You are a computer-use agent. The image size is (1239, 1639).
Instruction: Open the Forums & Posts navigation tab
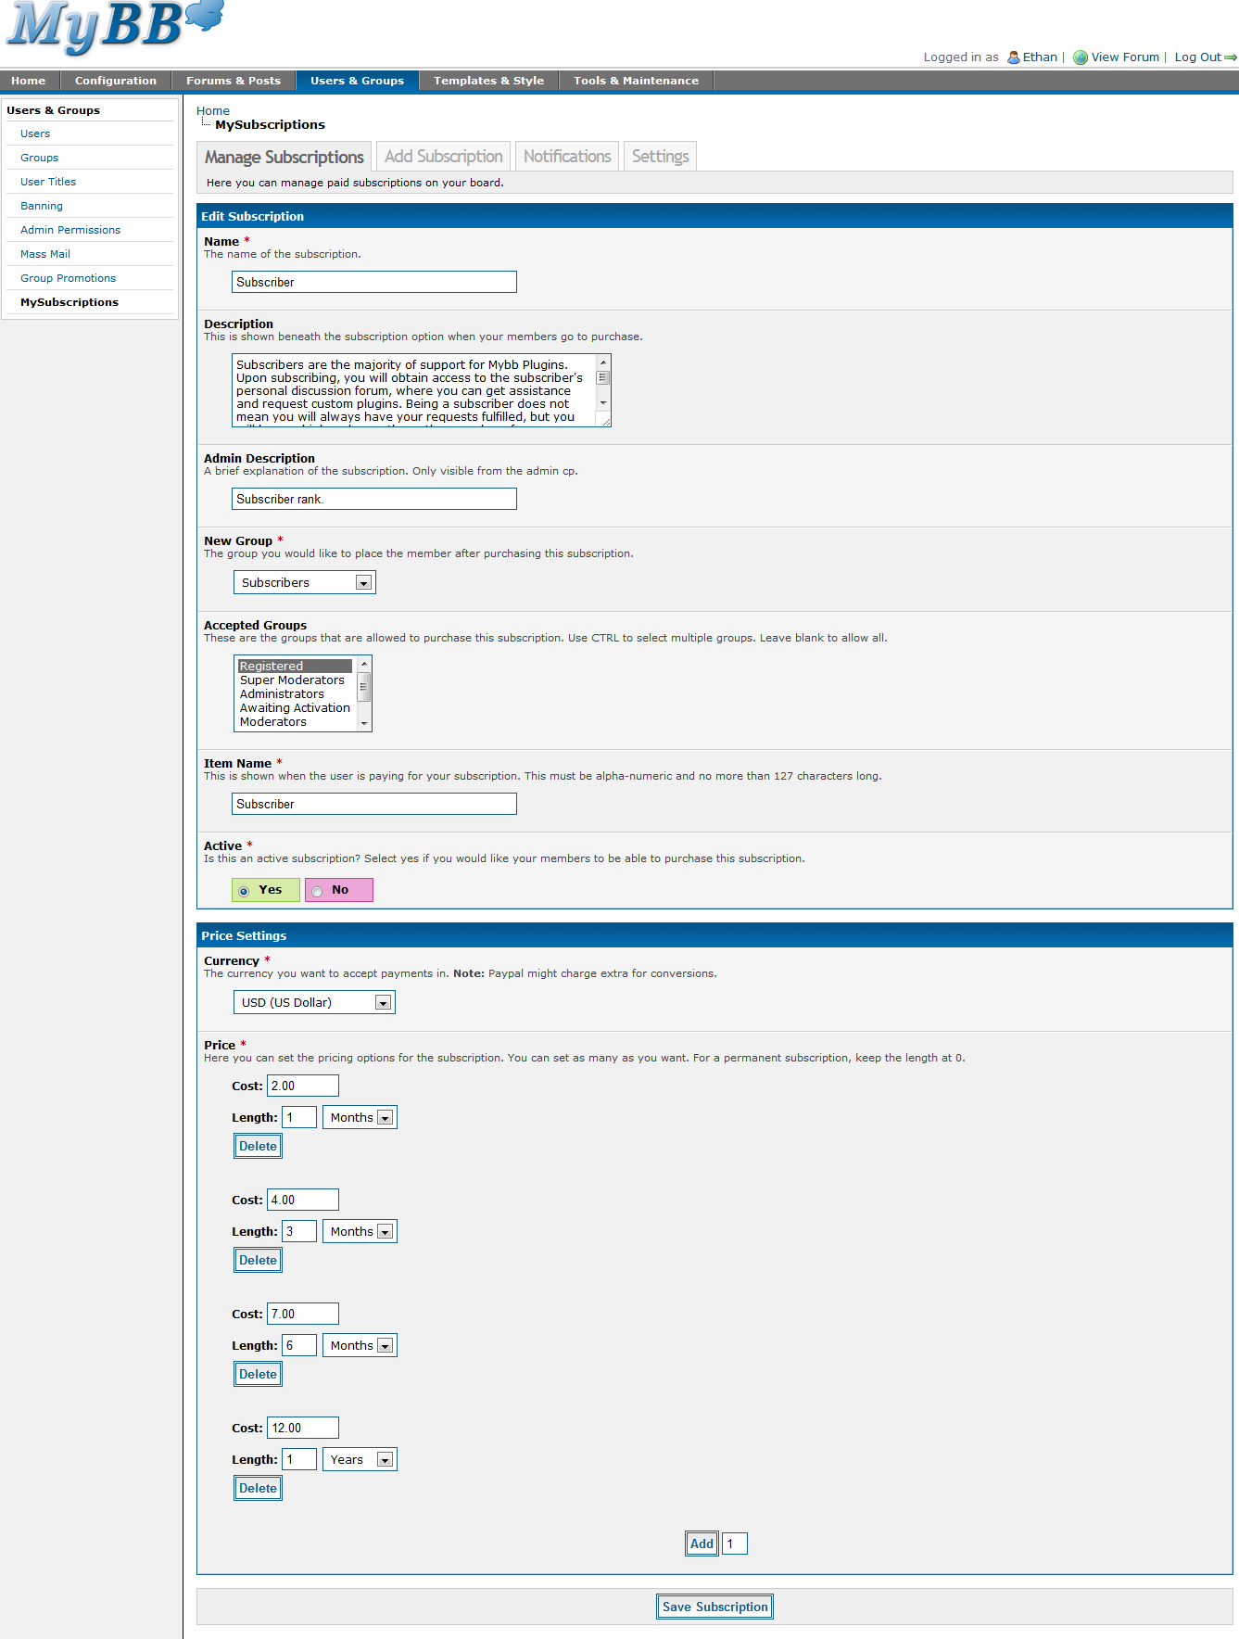click(234, 81)
